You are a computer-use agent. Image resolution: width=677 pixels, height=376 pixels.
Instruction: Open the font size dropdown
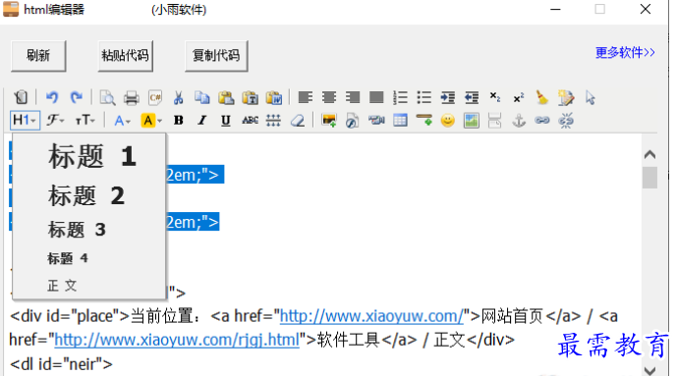85,121
